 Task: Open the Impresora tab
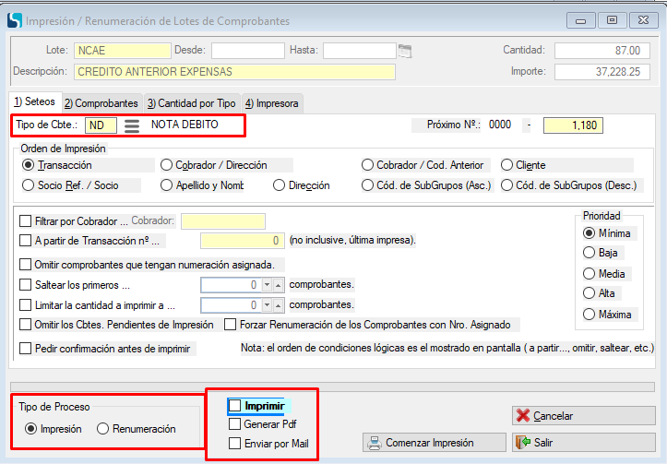[272, 103]
